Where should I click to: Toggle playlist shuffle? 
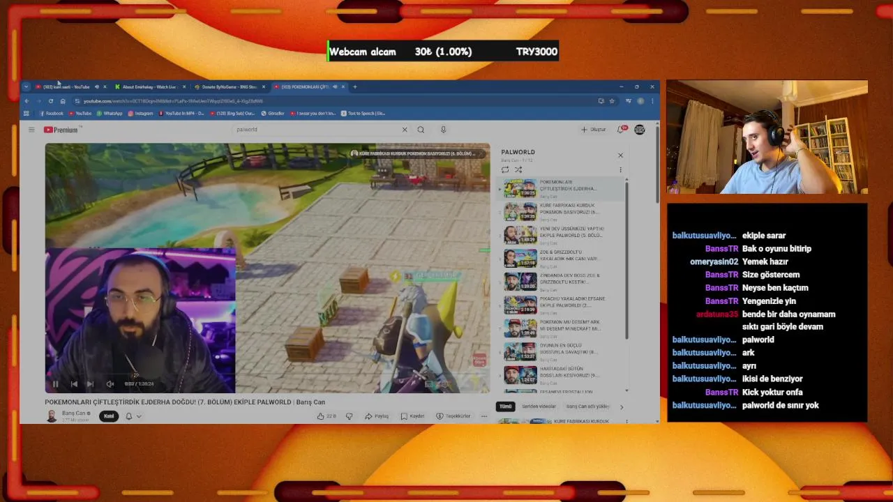518,169
